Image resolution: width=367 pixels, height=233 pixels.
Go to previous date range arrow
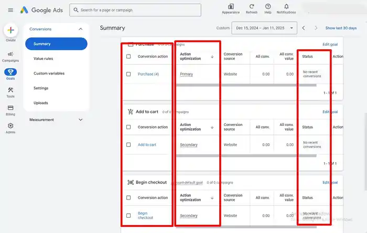[304, 28]
